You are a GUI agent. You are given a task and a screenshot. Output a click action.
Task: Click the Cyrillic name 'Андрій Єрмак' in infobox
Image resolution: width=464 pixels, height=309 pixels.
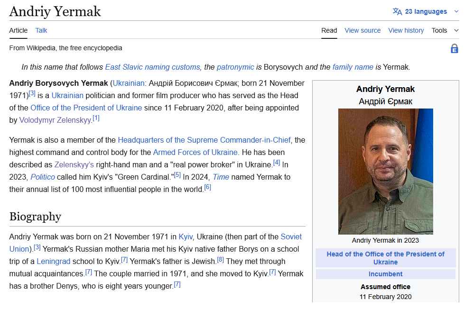(386, 101)
